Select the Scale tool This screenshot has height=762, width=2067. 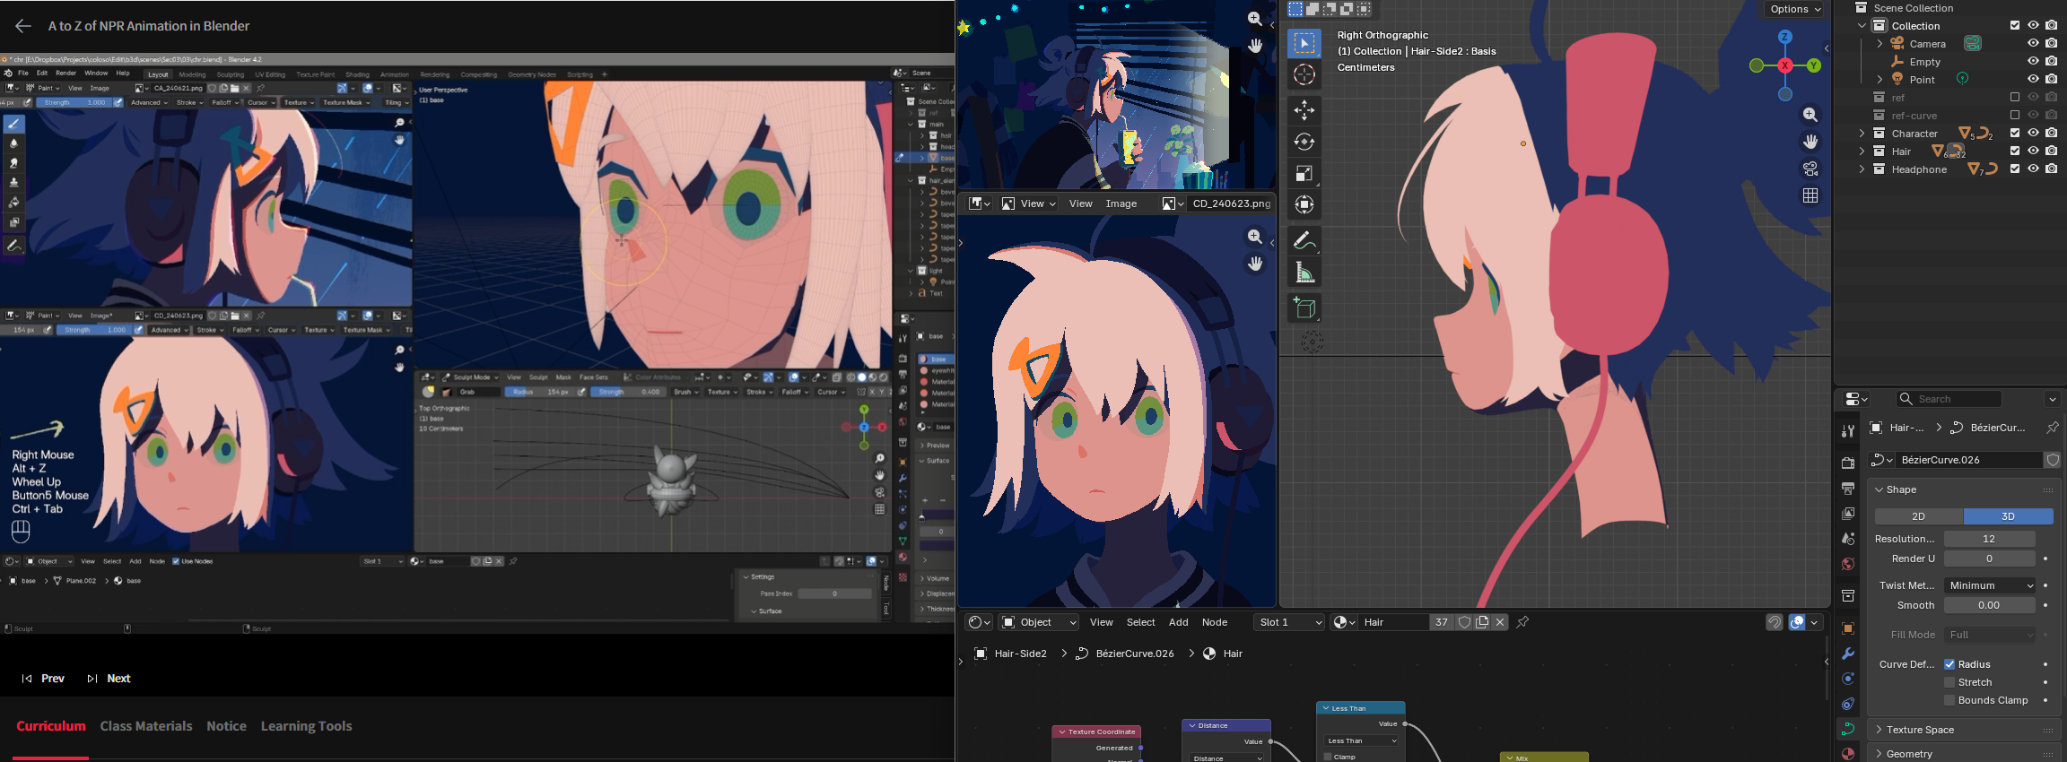(x=1304, y=173)
